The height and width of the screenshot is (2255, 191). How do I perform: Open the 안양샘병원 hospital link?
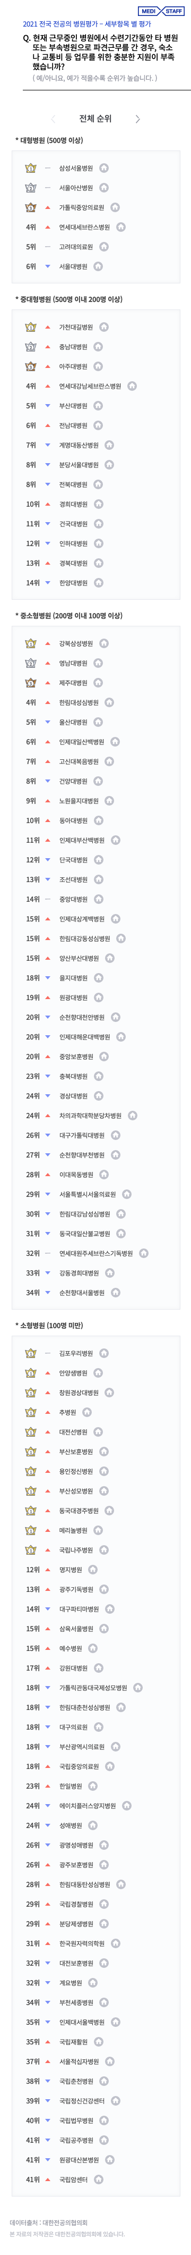(x=73, y=1372)
